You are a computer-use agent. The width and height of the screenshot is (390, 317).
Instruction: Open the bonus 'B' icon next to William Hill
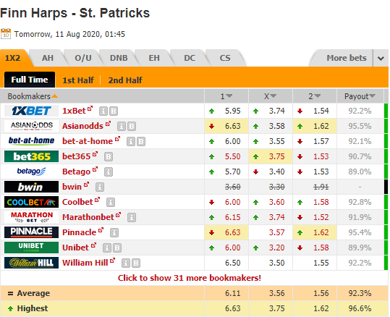coord(136,263)
